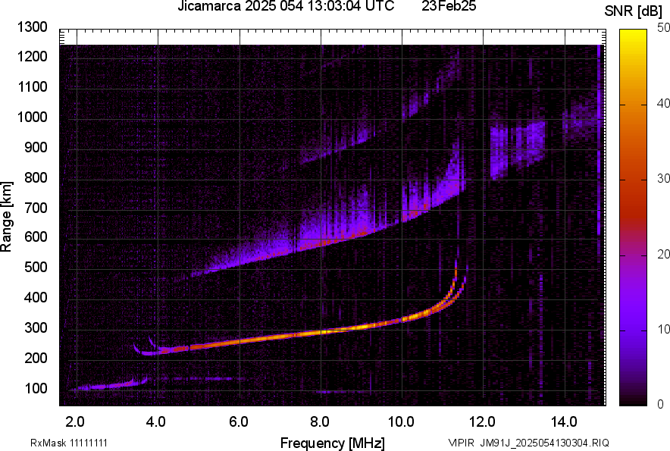Screen dimensions: 670x451
Task: Click the orange-red colorbar region near 30
Action: point(633,180)
